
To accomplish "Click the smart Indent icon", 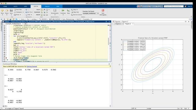I will pos(42,15).
